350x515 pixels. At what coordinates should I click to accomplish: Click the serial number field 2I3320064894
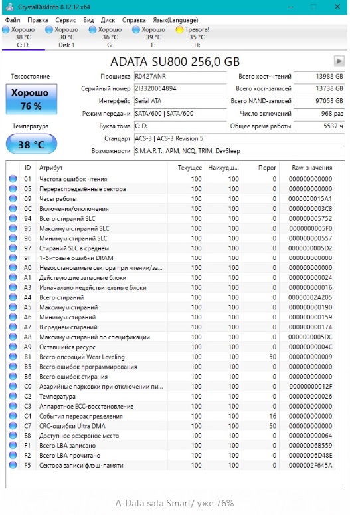pos(180,88)
